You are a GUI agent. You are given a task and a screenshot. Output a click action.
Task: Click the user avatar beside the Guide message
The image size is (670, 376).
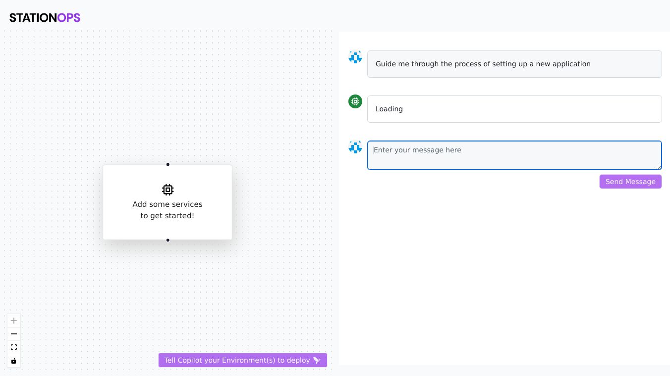click(x=355, y=57)
